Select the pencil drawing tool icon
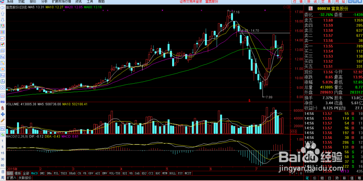Screen dimensions: 363x181 (x=3, y=120)
